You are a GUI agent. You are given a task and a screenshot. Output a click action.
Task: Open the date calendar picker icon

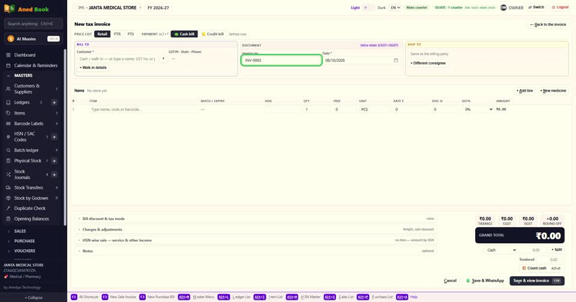[395, 60]
